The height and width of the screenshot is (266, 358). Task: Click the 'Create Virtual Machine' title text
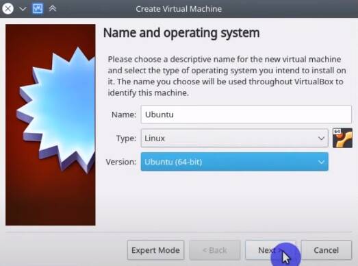click(179, 9)
